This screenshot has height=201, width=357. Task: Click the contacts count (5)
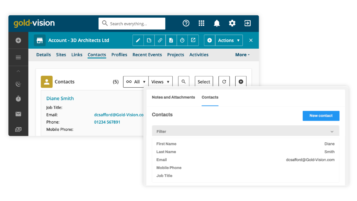(115, 82)
